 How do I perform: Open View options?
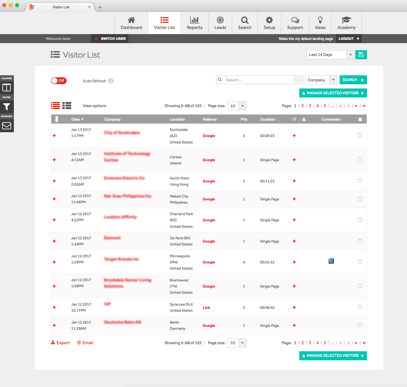(94, 106)
